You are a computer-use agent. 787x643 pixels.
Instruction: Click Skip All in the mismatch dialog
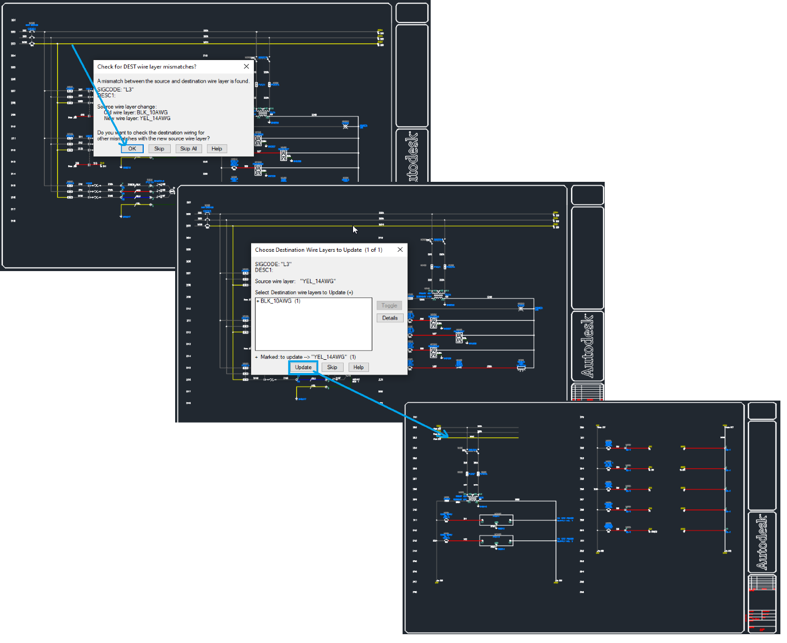click(x=189, y=148)
